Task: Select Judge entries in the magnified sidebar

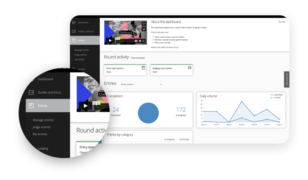Action: [42, 127]
